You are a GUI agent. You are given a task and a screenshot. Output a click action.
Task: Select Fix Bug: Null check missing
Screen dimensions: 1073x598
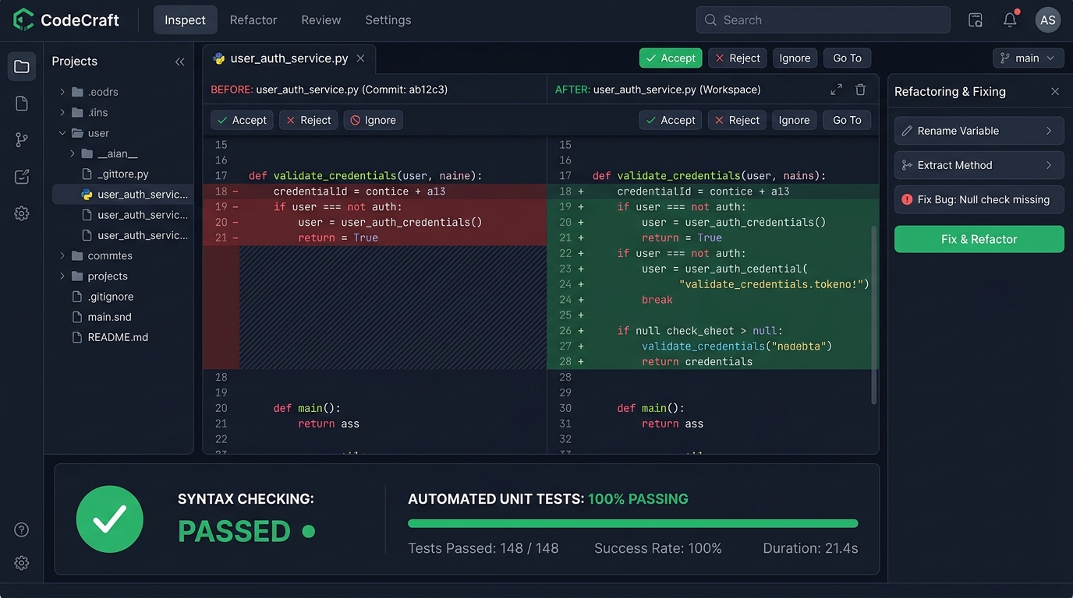coord(979,199)
